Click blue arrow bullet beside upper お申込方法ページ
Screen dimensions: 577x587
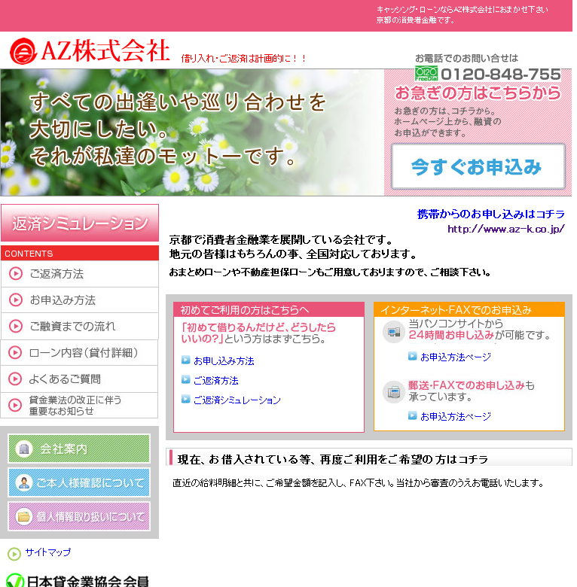point(413,356)
